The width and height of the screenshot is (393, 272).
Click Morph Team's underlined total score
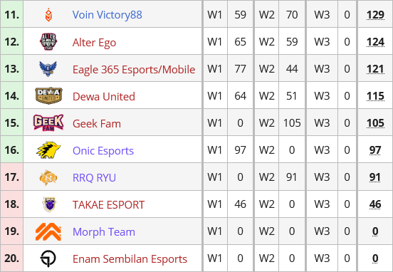coord(375,231)
